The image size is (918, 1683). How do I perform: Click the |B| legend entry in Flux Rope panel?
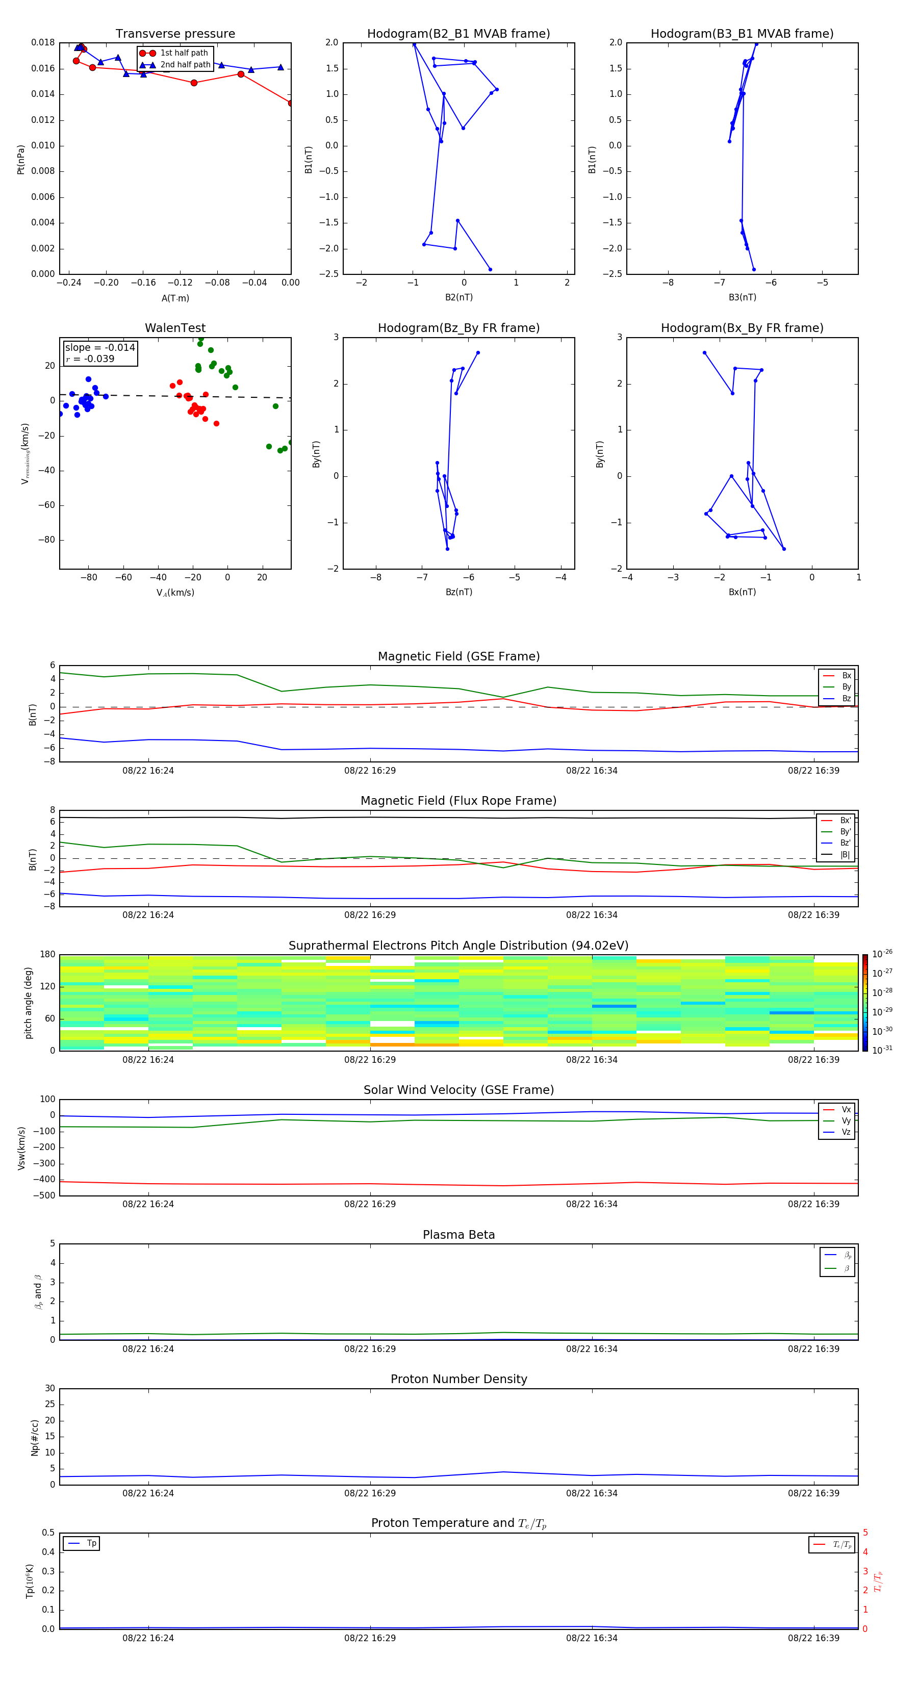[836, 855]
